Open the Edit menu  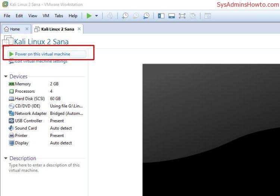pos(19,16)
